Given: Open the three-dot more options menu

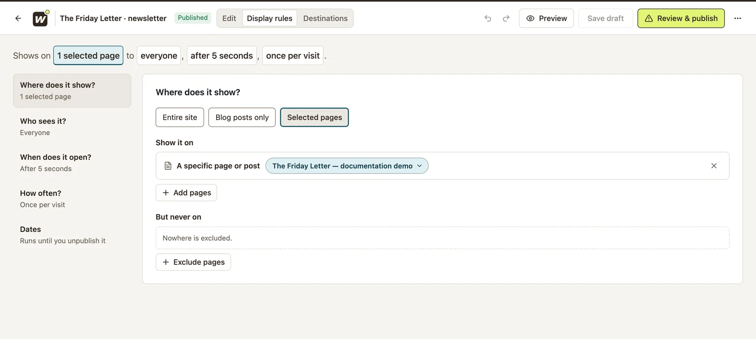Looking at the screenshot, I should [738, 18].
